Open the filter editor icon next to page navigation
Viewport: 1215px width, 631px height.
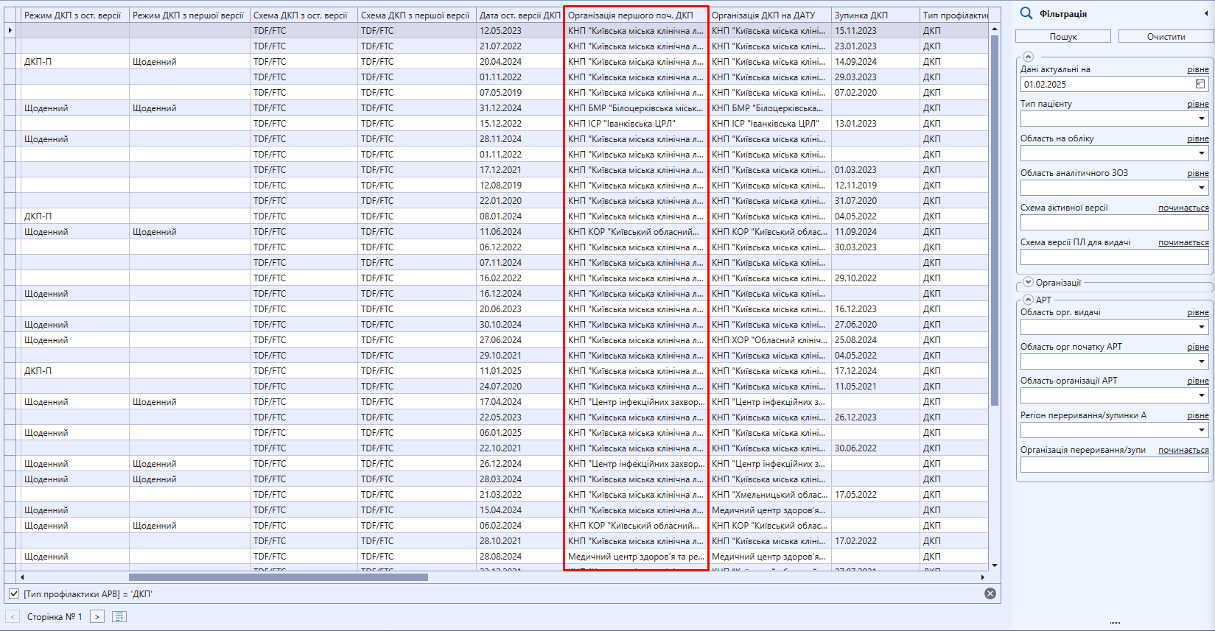[119, 616]
